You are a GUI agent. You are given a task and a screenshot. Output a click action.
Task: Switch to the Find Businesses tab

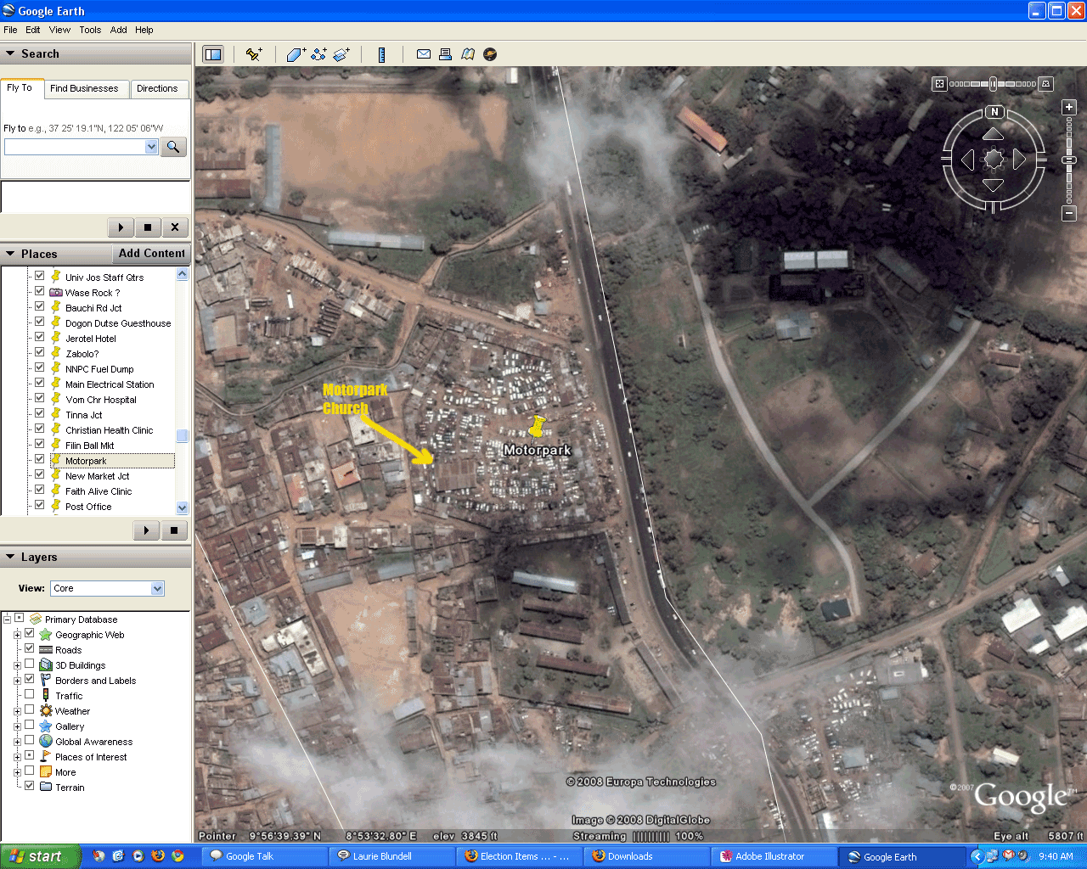pyautogui.click(x=84, y=88)
